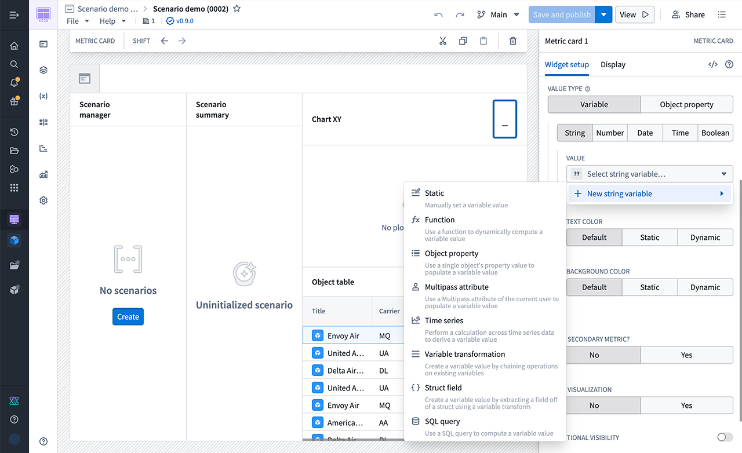742x453 pixels.
Task: Star the Scenario demo (0002) document
Action: tap(237, 9)
